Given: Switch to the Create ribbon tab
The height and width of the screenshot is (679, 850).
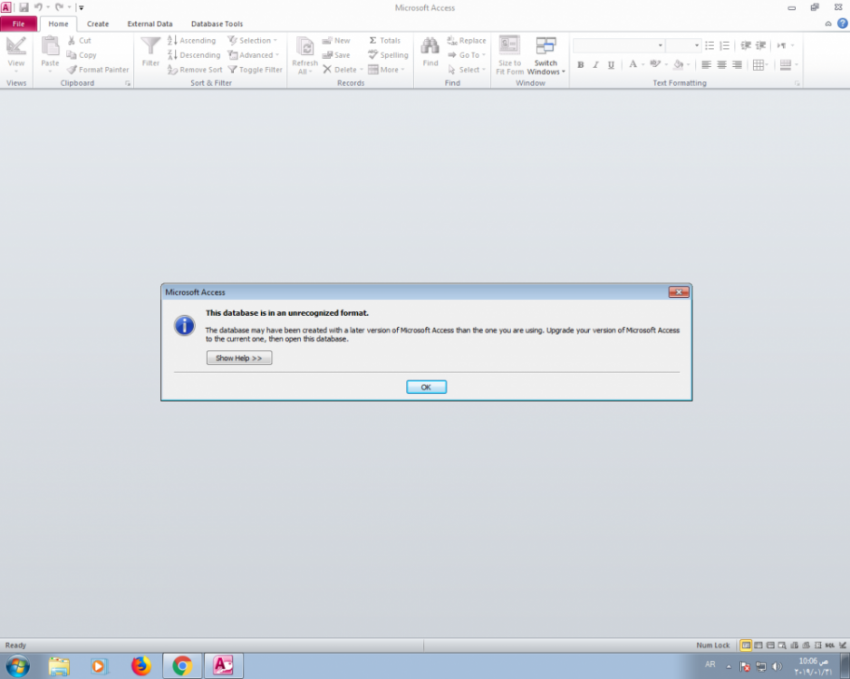Looking at the screenshot, I should pyautogui.click(x=98, y=24).
